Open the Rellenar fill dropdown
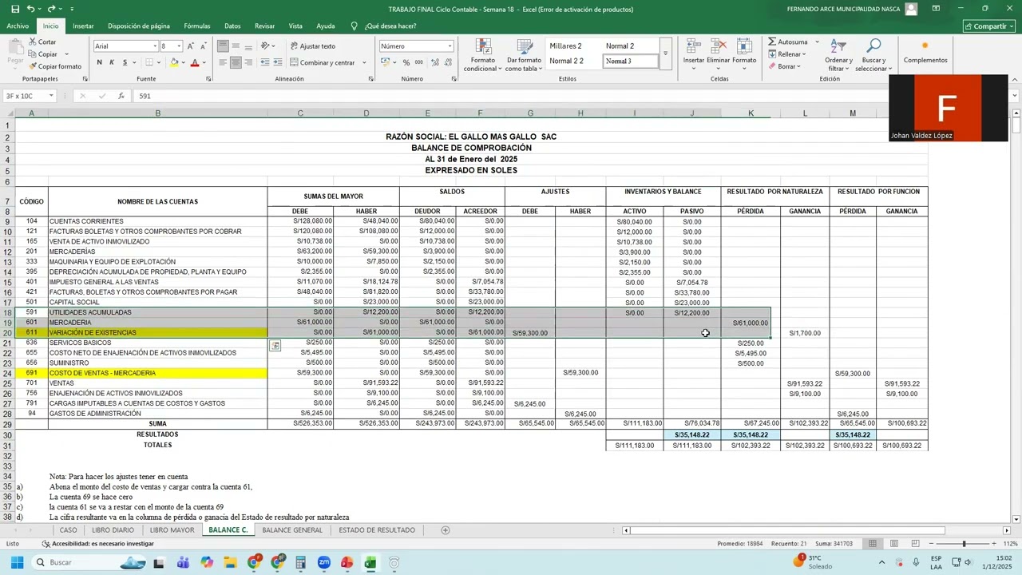This screenshot has width=1022, height=575. click(786, 54)
